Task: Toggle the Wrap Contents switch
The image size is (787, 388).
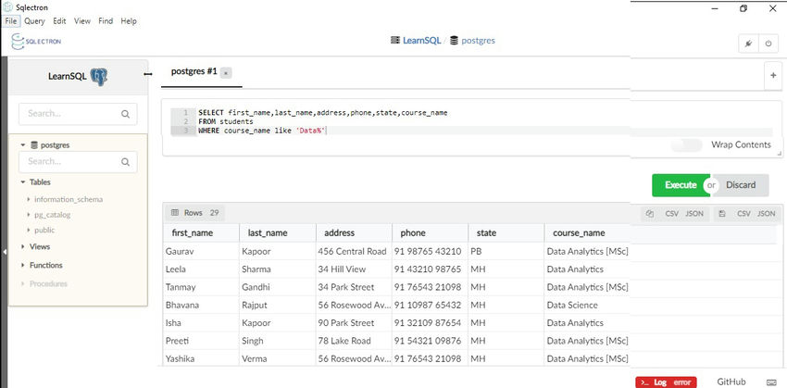Action: (x=686, y=144)
